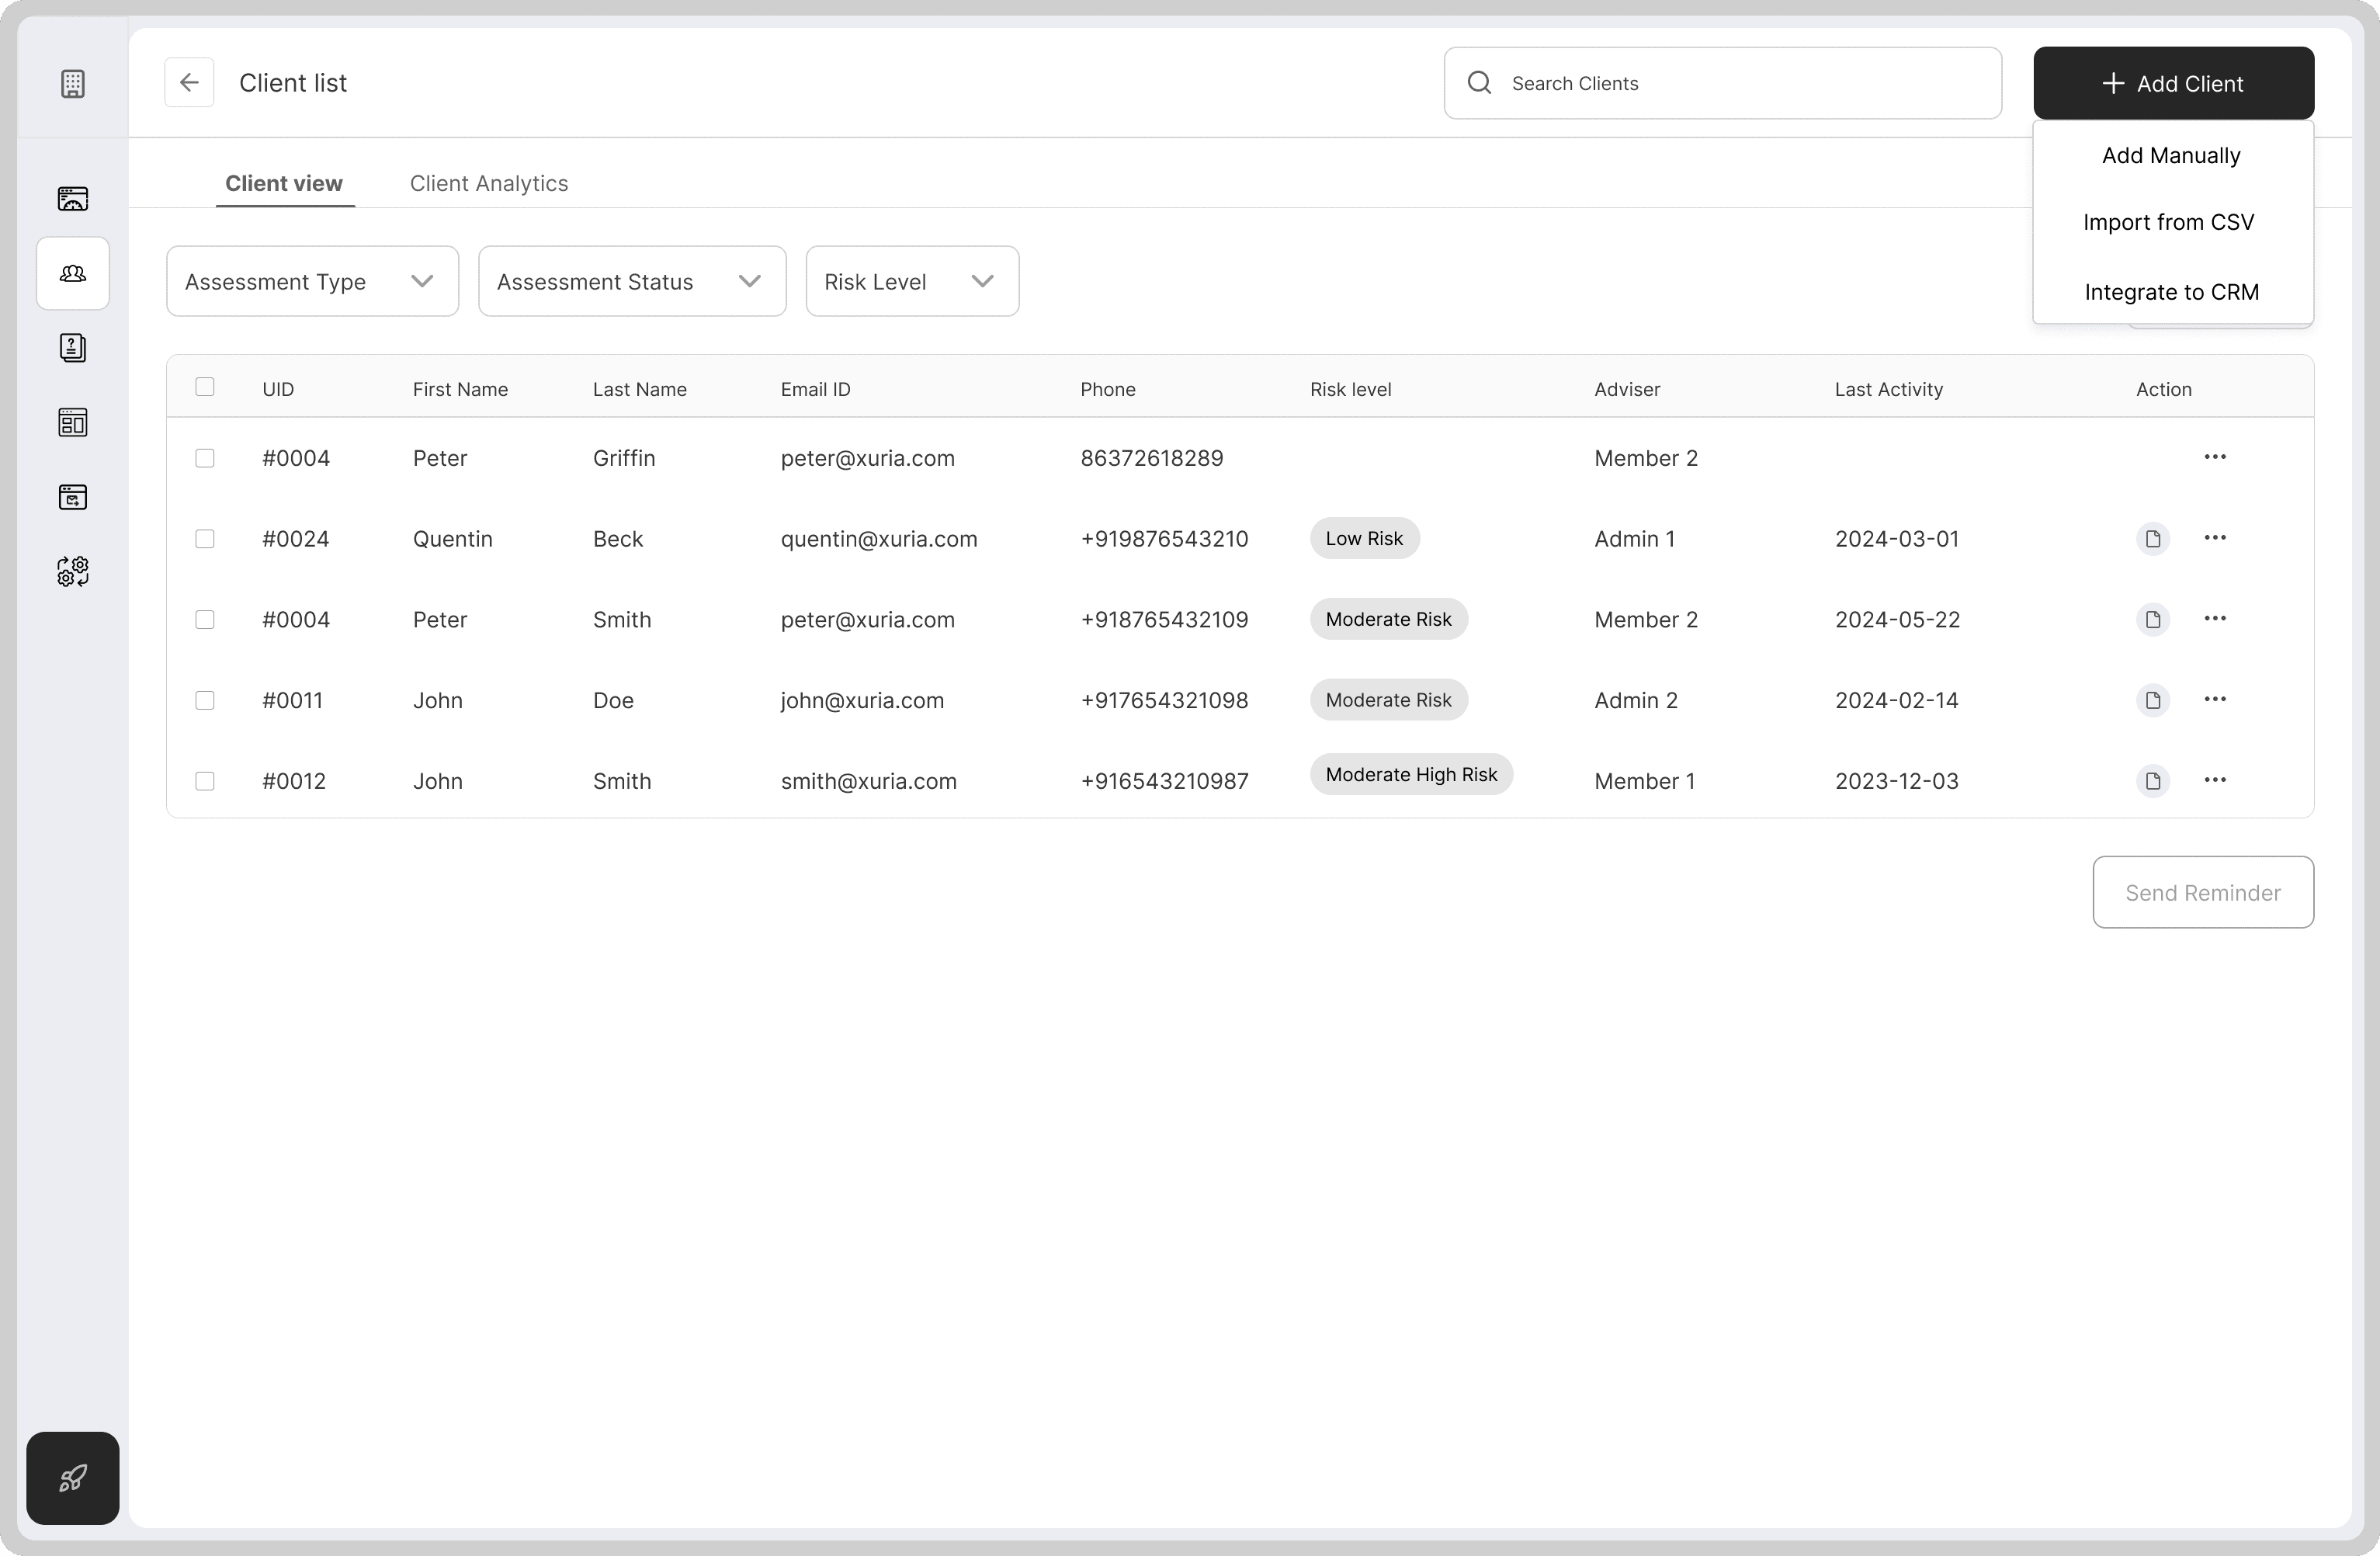Choose Import from CSV in the menu
The height and width of the screenshot is (1556, 2380).
coord(2168,222)
